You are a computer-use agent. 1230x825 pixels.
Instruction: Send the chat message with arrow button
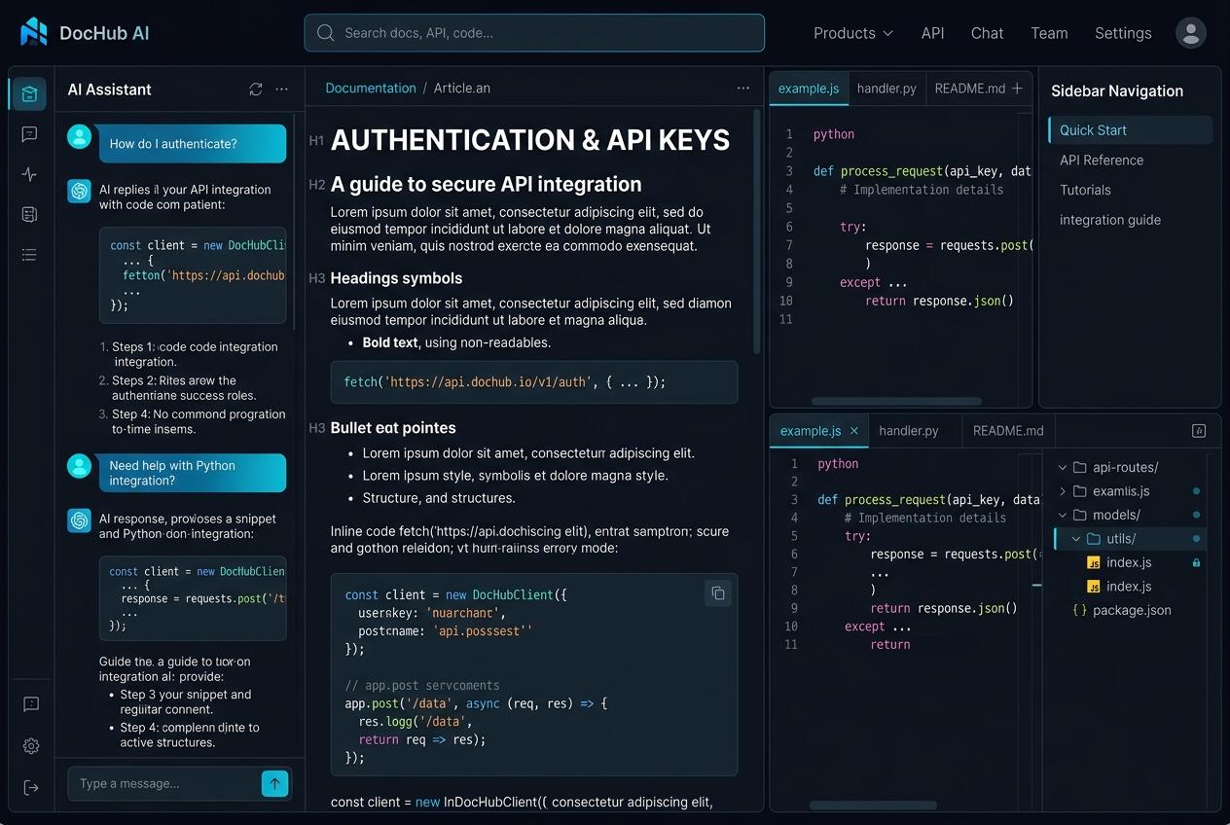point(275,783)
